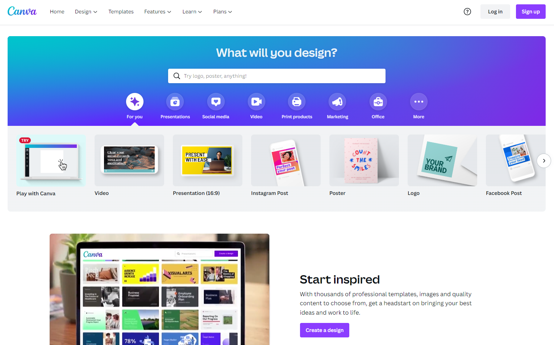
Task: Show next design types with carousel arrow
Action: tap(544, 161)
